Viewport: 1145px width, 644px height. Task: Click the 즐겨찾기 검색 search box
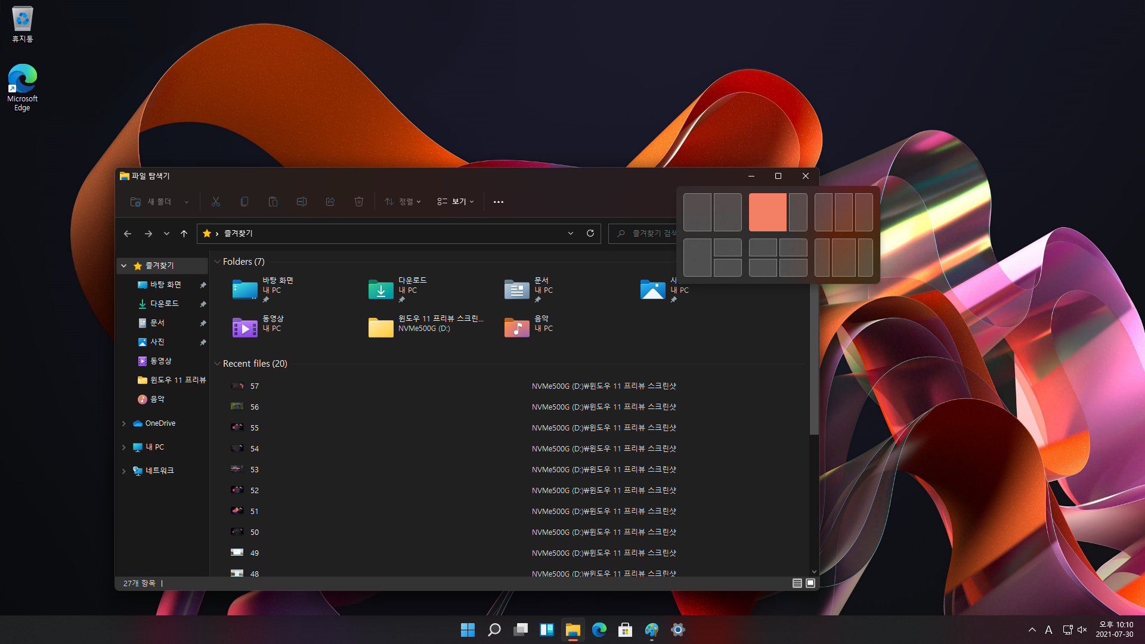coord(643,234)
